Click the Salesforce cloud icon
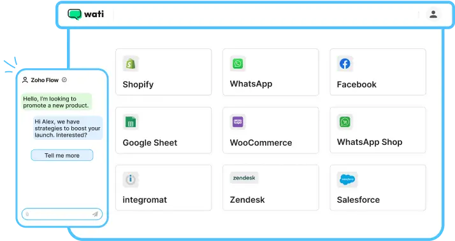This screenshot has width=455, height=241. click(x=347, y=179)
